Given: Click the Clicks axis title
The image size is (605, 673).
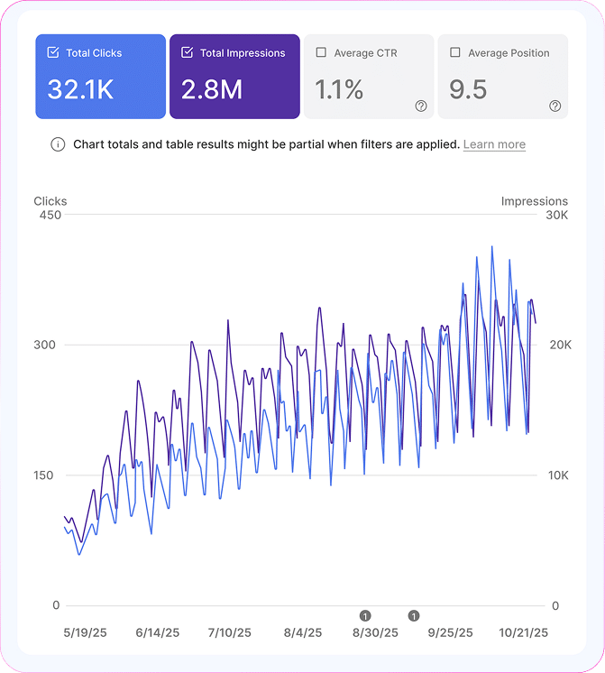Looking at the screenshot, I should pyautogui.click(x=50, y=201).
